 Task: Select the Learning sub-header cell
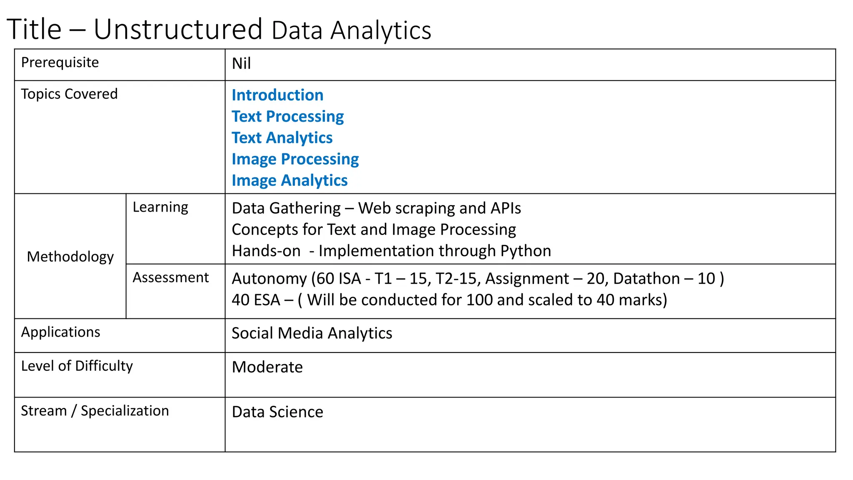coord(160,207)
